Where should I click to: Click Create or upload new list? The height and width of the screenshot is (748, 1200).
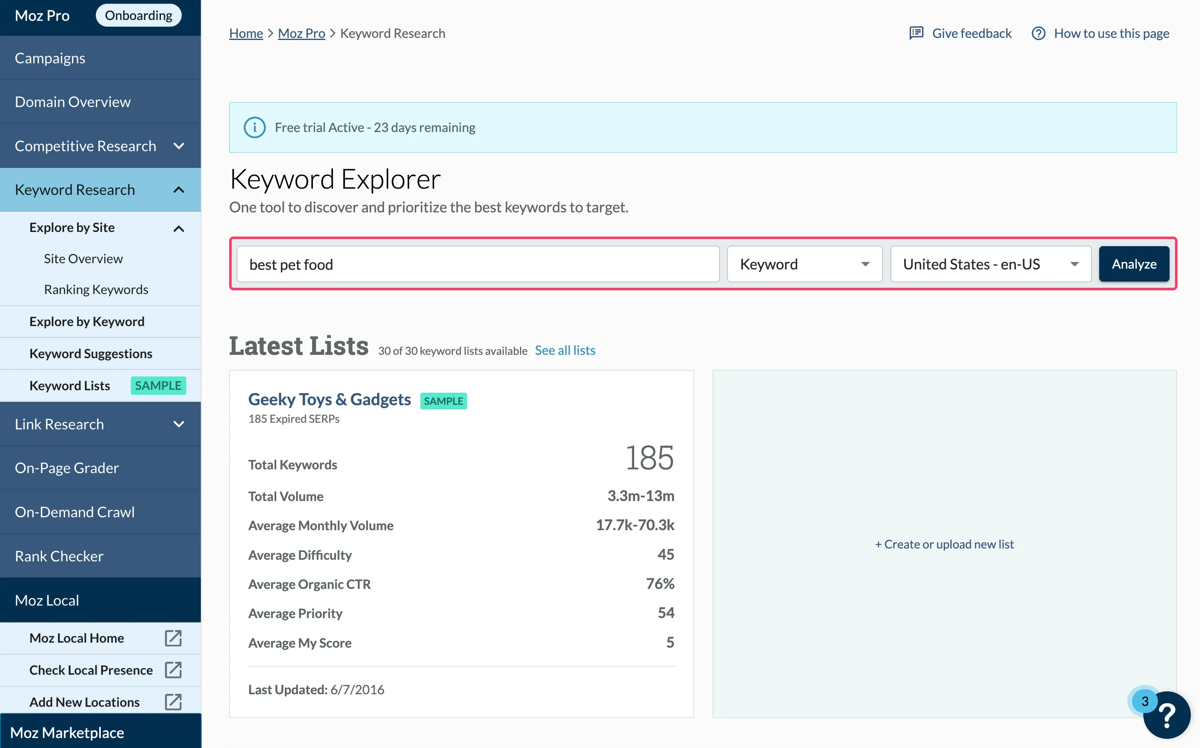click(944, 544)
